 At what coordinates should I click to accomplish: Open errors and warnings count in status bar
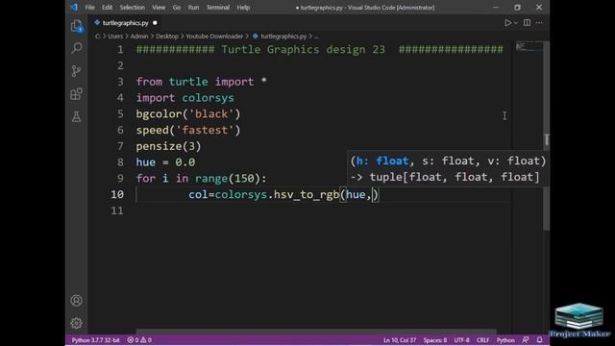(139, 340)
